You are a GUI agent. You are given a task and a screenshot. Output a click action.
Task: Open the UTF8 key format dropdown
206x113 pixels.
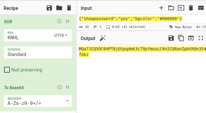[61, 35]
